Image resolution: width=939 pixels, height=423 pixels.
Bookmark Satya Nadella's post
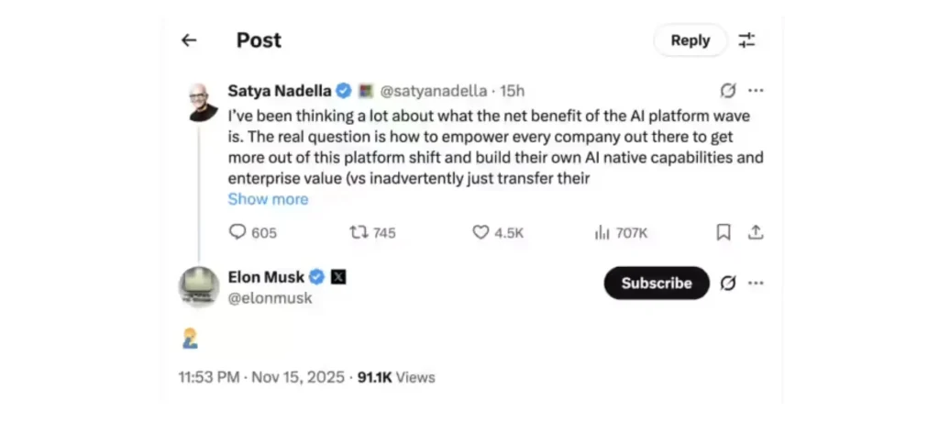[x=724, y=233]
